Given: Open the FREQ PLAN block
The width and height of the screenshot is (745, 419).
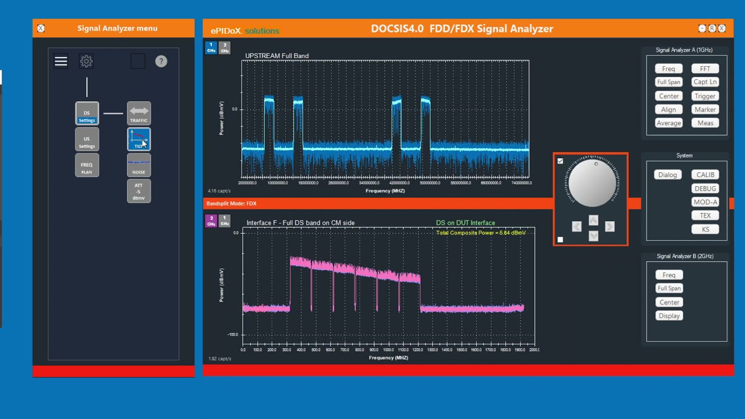Looking at the screenshot, I should point(87,165).
